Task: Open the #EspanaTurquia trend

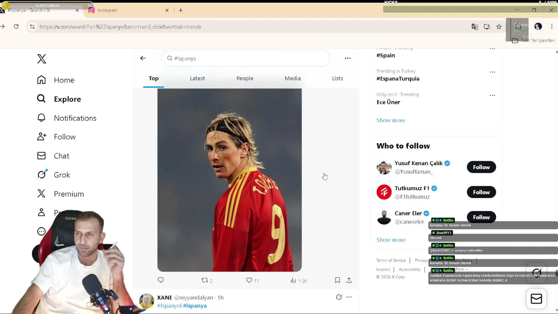Action: (398, 78)
